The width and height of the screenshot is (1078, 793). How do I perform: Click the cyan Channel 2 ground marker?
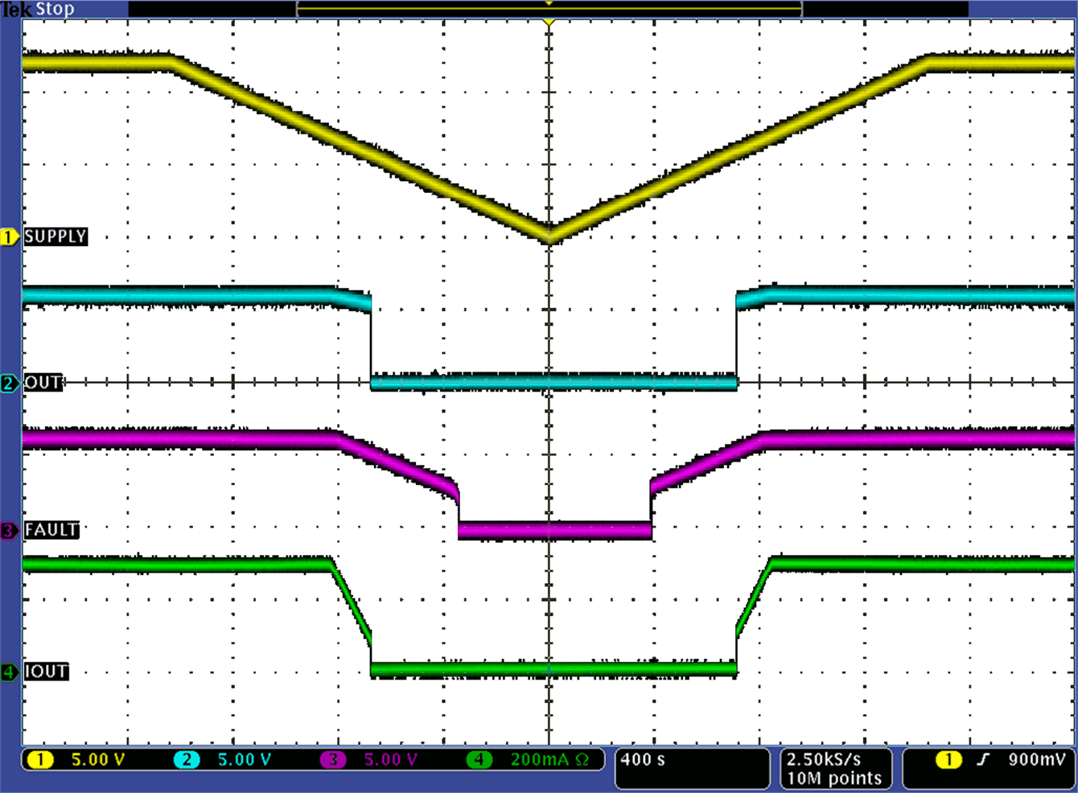pyautogui.click(x=10, y=384)
